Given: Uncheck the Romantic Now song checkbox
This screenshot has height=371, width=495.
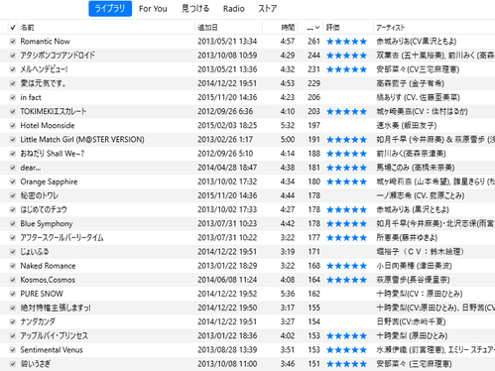Looking at the screenshot, I should (13, 42).
